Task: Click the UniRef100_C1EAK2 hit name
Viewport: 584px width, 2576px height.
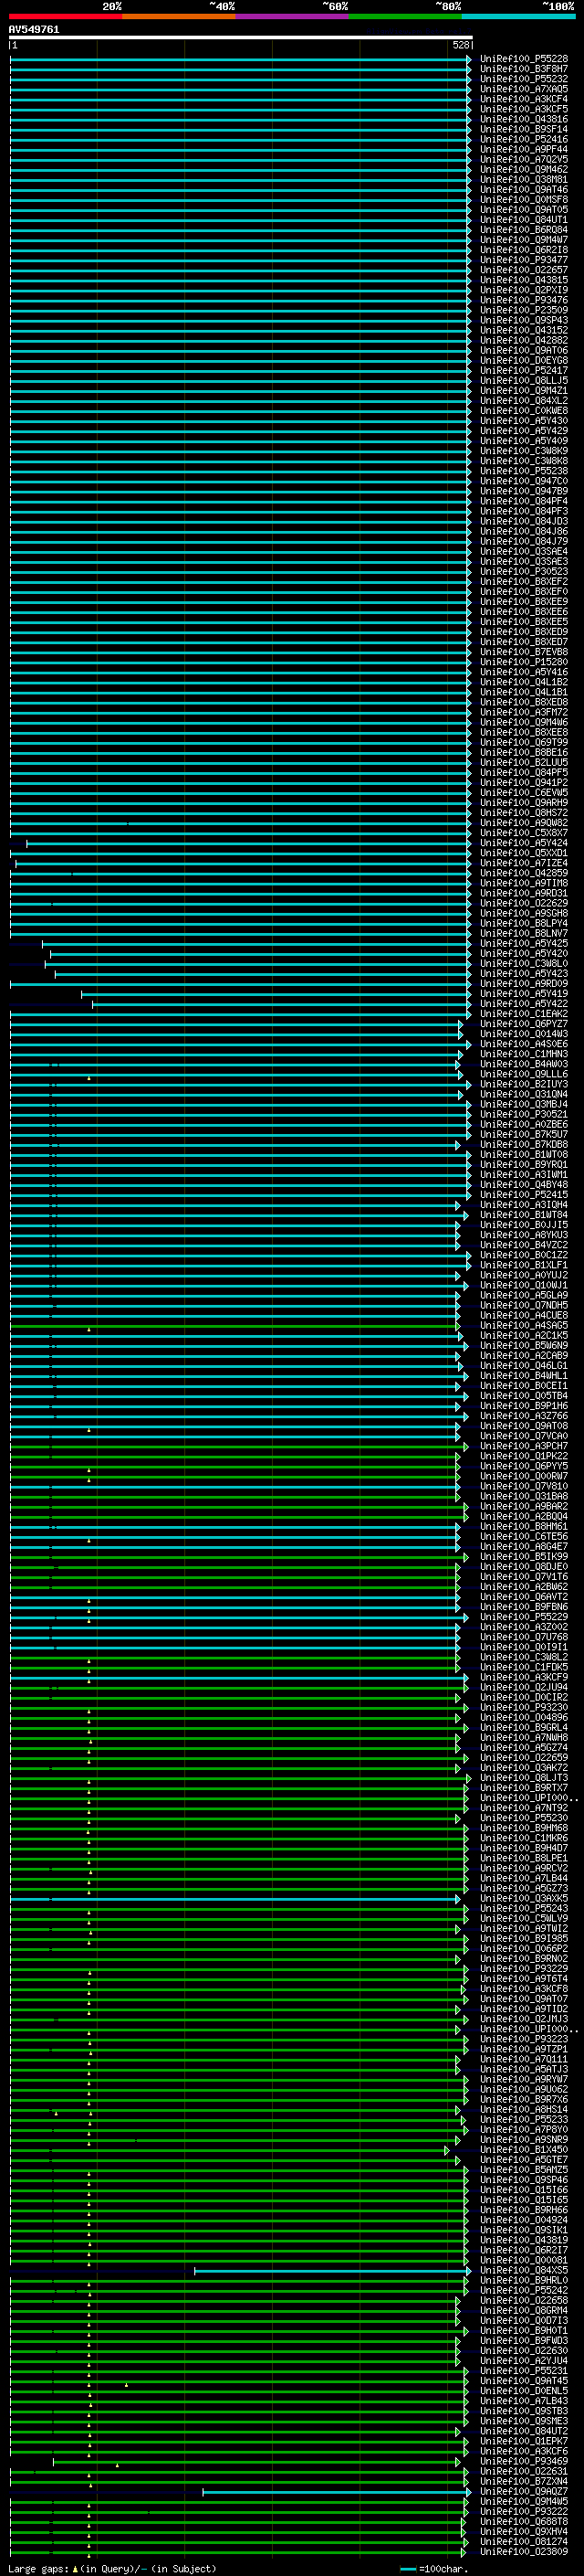Action: (523, 1014)
